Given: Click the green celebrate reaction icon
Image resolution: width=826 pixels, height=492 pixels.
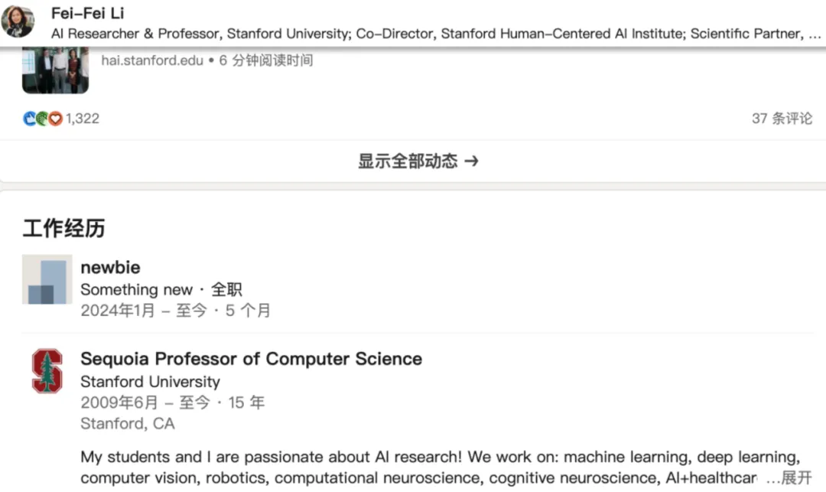Looking at the screenshot, I should tap(42, 119).
